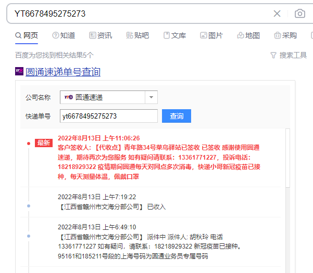Select the 网页 tab
The image size is (313, 273).
tap(27, 35)
